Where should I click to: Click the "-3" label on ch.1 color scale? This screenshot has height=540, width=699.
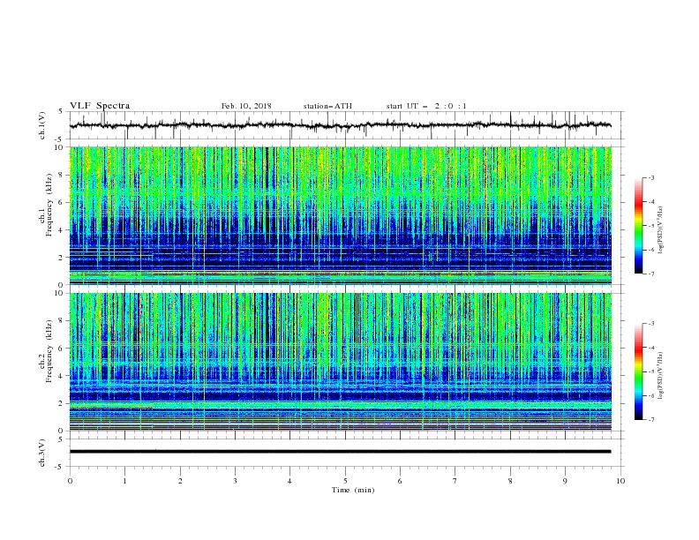coord(651,177)
